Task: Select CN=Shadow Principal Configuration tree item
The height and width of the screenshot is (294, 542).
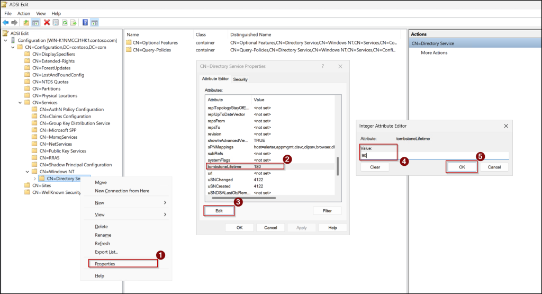Action: [x=75, y=165]
